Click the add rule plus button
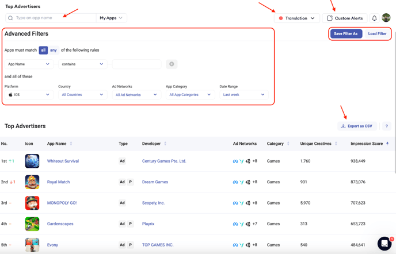Viewport: 396px width, 254px height. point(172,64)
